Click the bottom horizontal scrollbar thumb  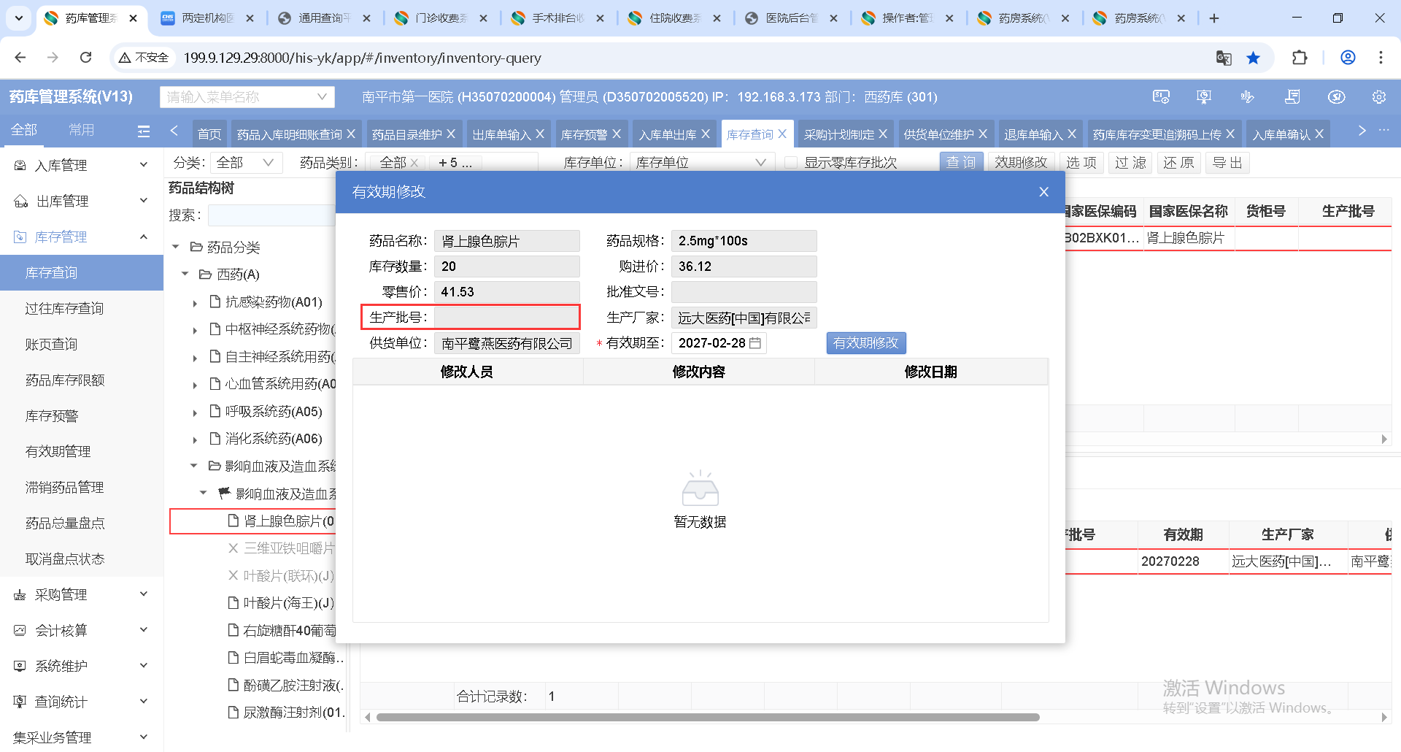point(708,718)
